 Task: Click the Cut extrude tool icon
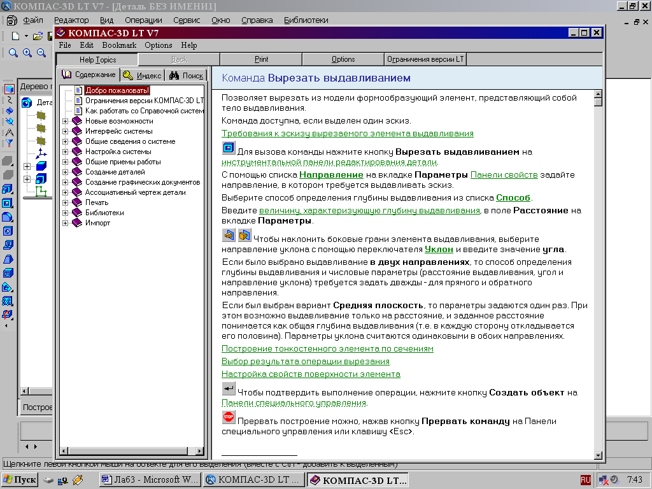click(8, 203)
